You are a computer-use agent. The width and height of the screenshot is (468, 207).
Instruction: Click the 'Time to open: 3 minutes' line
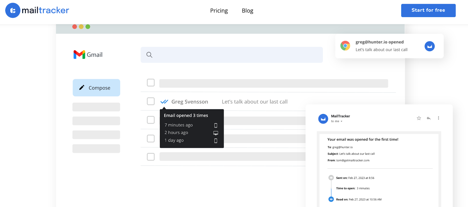tap(353, 188)
